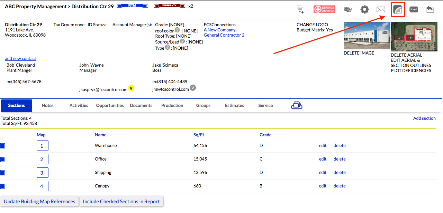Click map number 3 for Shipping
The width and height of the screenshot is (443, 213).
tap(42, 173)
